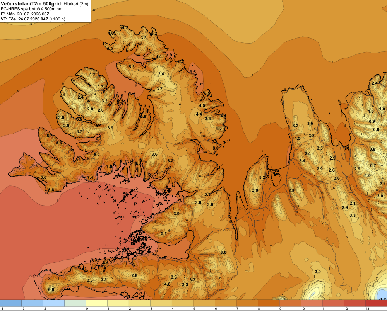The image size is (387, 311).
Task: Click the '6.8' temperature value on the map
Action: point(139,164)
